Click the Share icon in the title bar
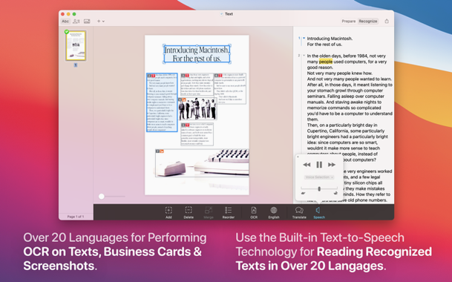Viewport: 452px width, 282px height. tap(387, 21)
